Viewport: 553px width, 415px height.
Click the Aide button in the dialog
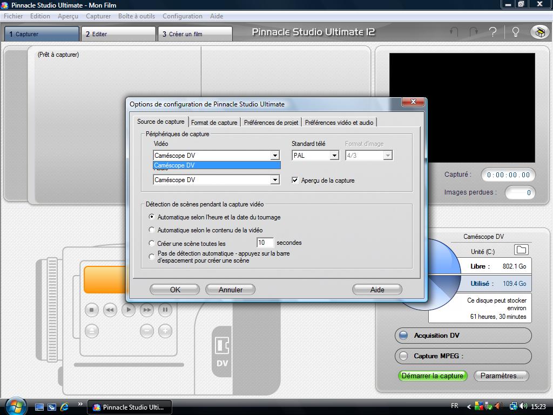[x=377, y=290]
